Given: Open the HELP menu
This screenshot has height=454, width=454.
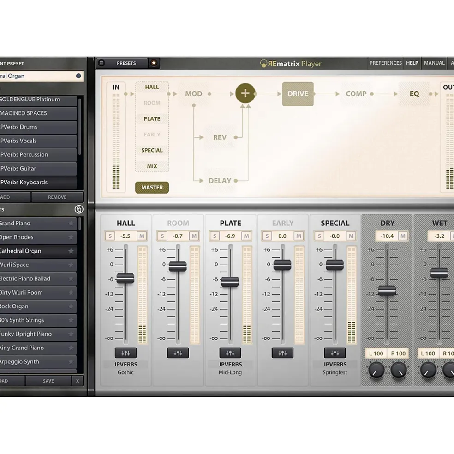Looking at the screenshot, I should pos(412,63).
